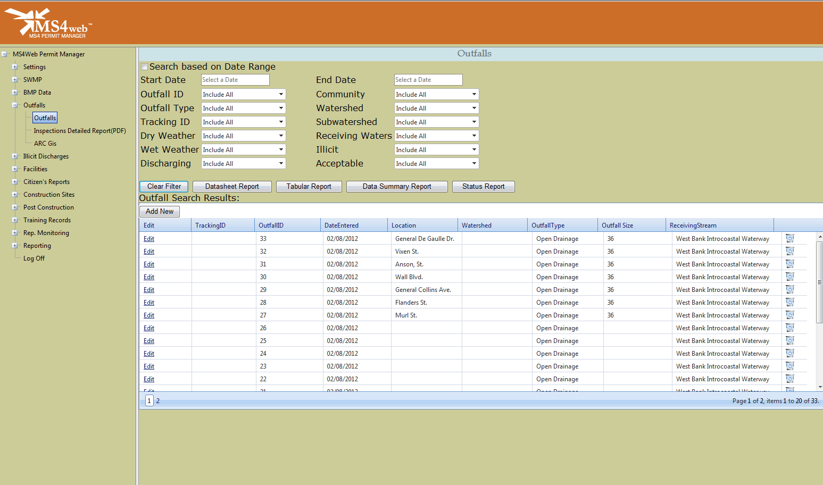The image size is (823, 485).
Task: Open the Community dropdown
Action: [x=437, y=94]
